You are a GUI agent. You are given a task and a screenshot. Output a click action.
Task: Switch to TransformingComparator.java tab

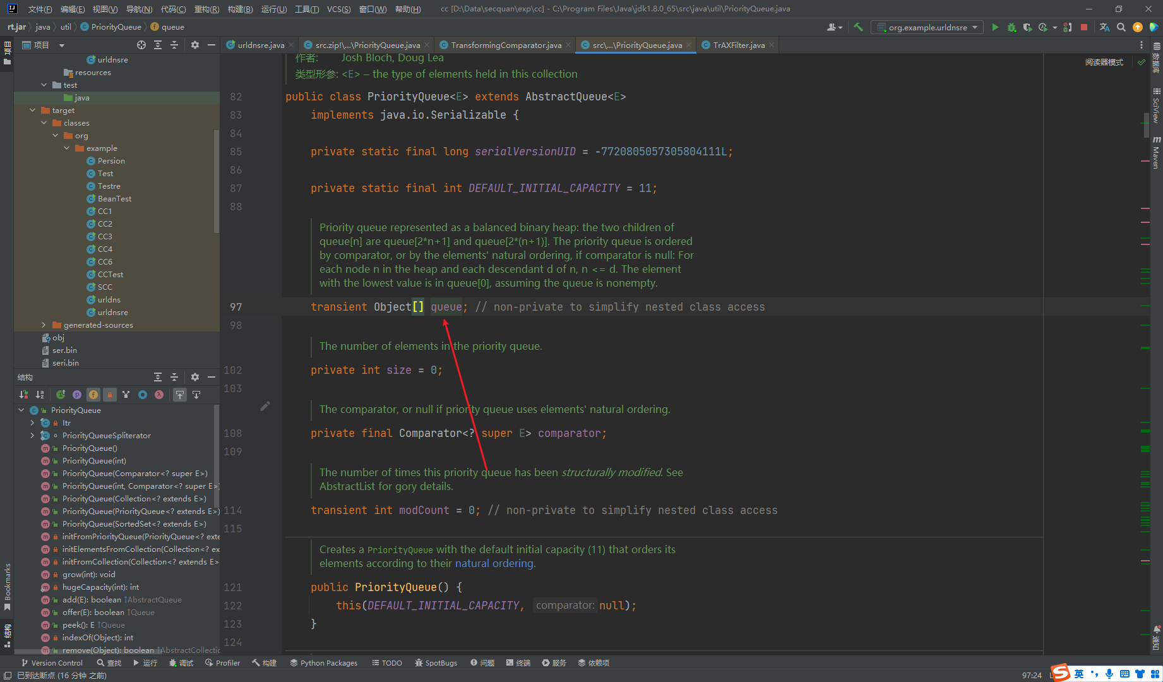pos(506,45)
